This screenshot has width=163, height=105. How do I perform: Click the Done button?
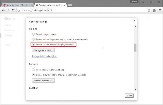(x=129, y=96)
